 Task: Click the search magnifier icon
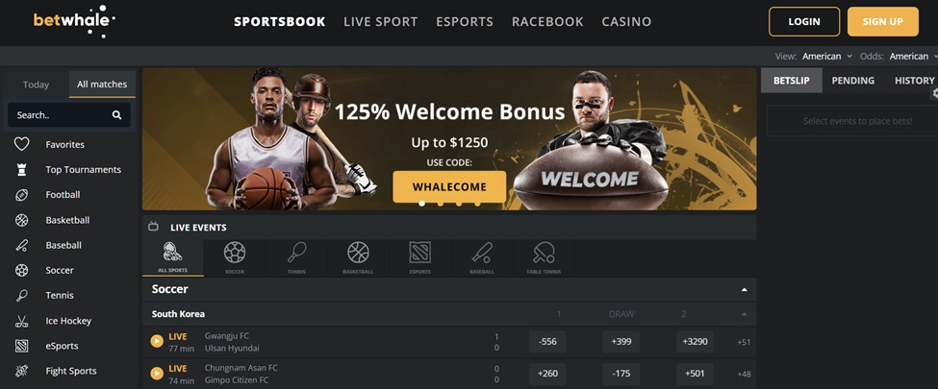[x=116, y=115]
